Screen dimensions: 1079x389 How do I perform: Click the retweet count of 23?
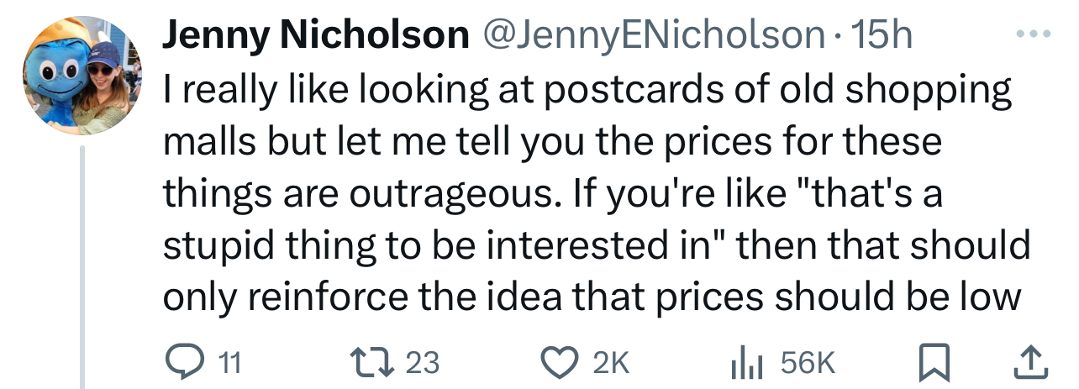point(423,363)
